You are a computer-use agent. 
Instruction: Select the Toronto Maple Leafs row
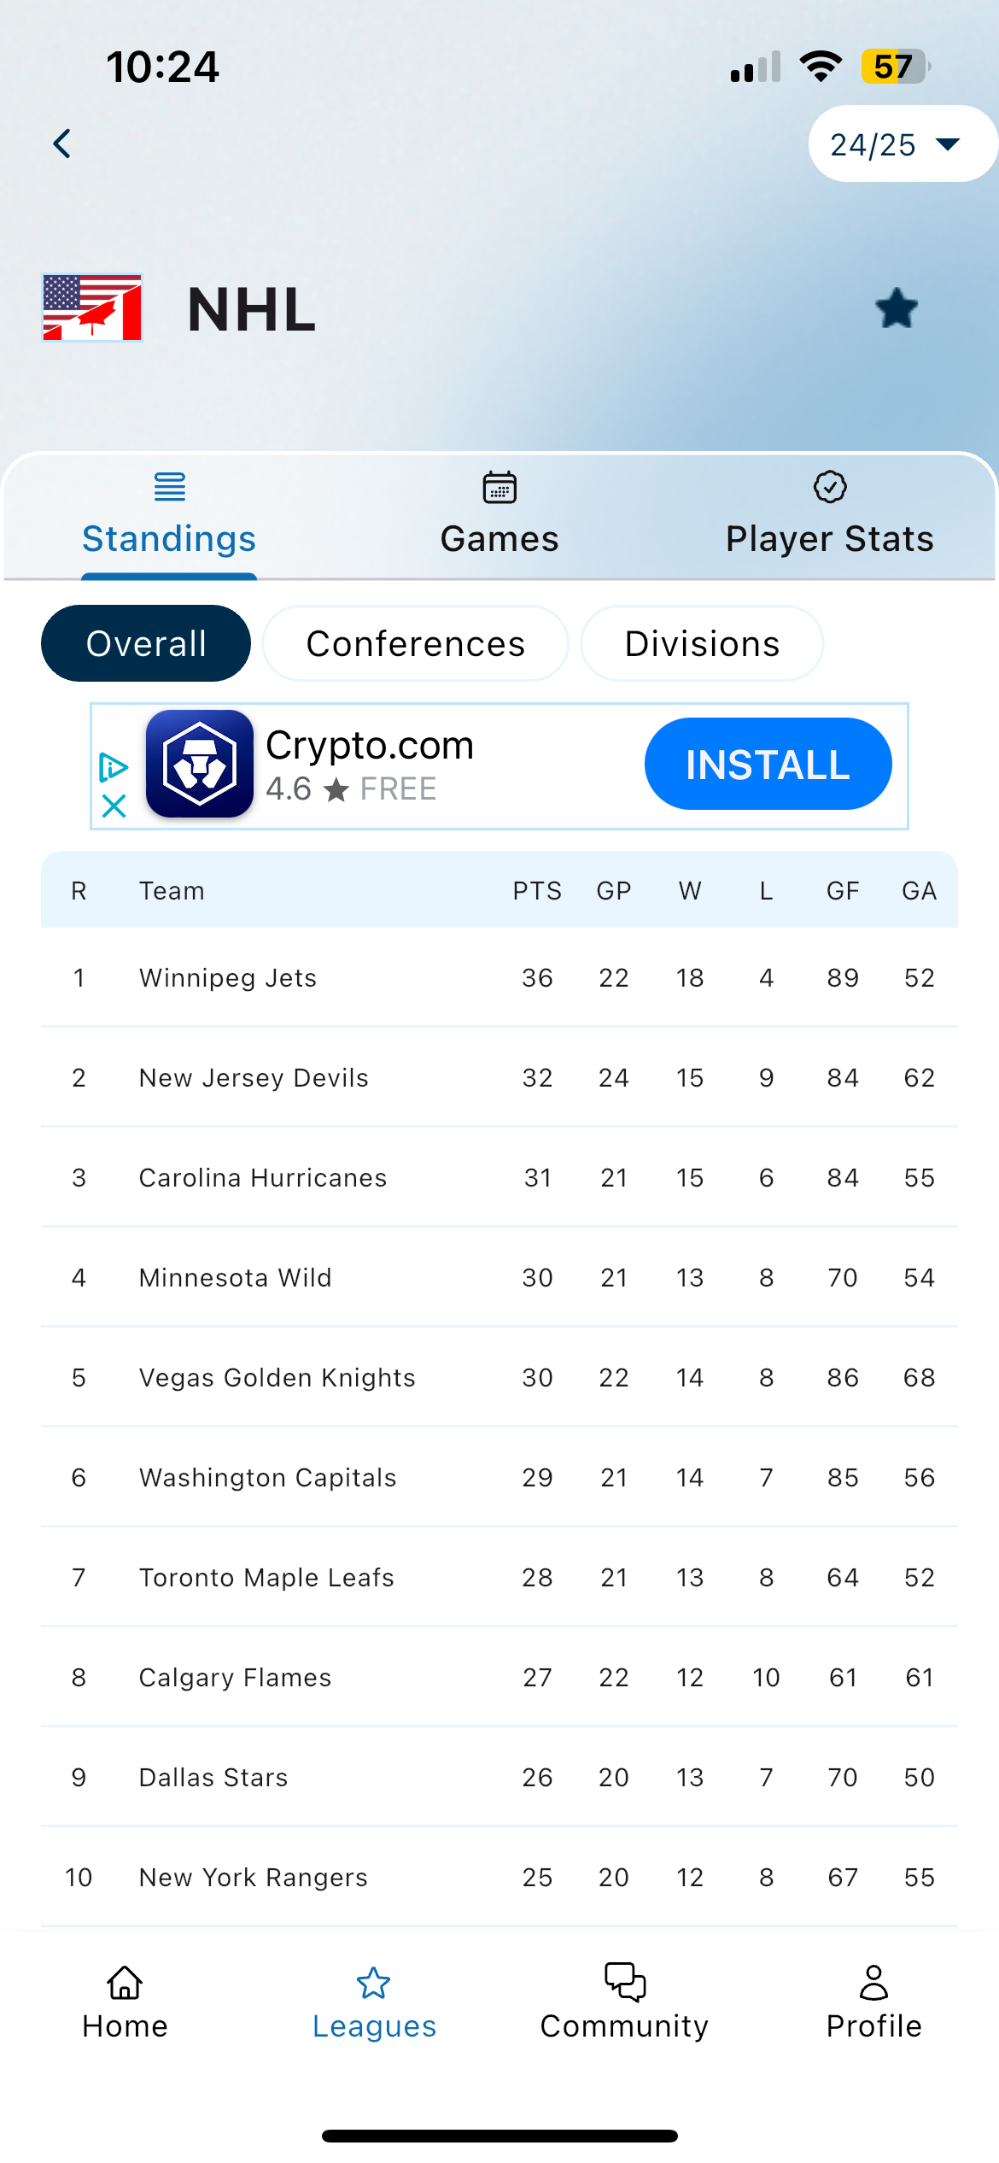click(x=499, y=1577)
